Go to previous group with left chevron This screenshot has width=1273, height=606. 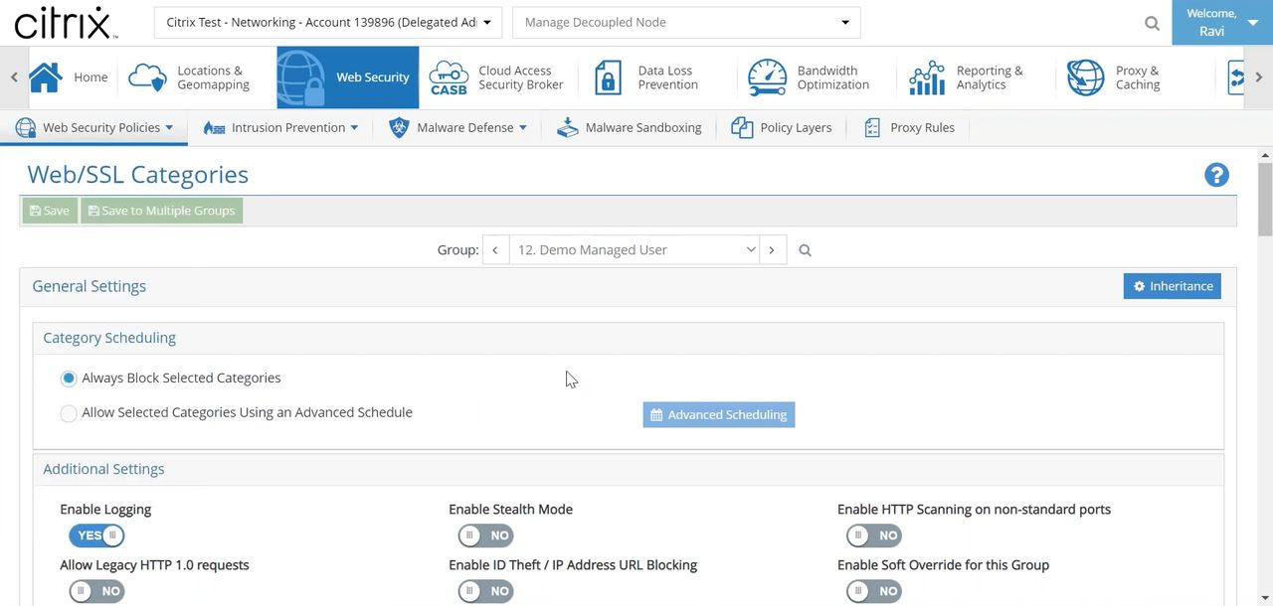tap(495, 250)
